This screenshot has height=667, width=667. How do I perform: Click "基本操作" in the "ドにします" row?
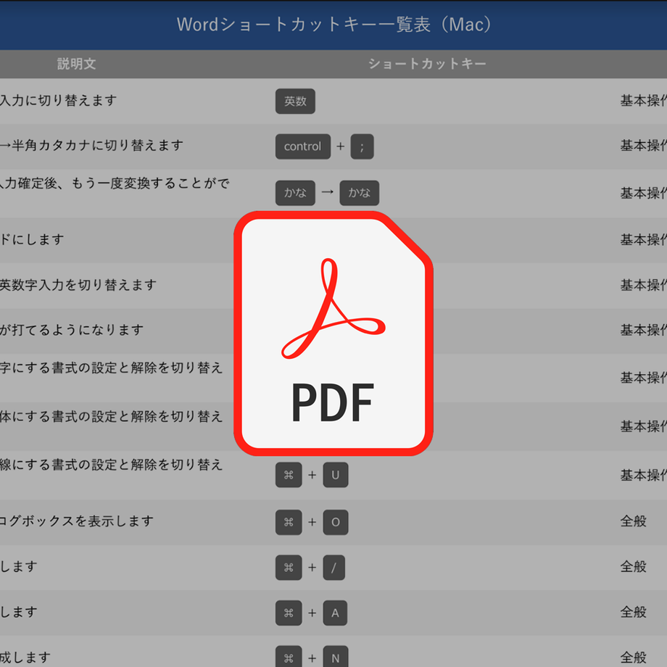pos(644,239)
